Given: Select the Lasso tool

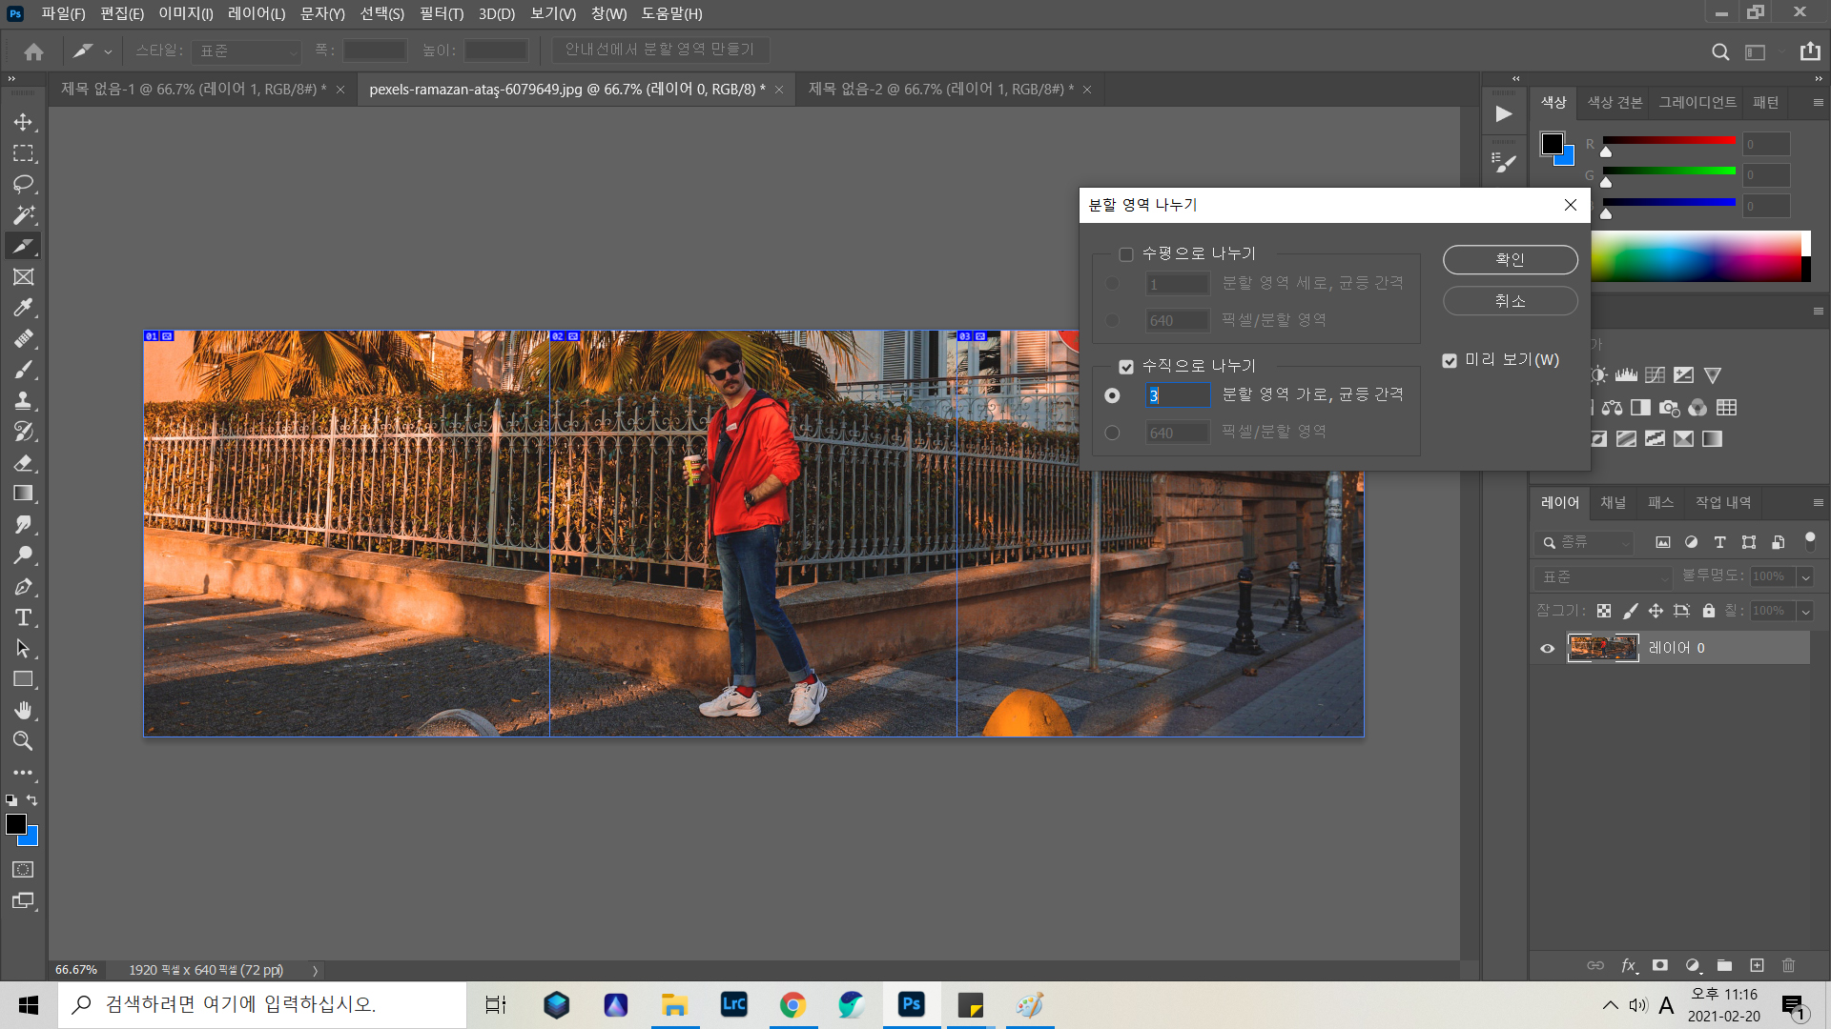Looking at the screenshot, I should 23,184.
